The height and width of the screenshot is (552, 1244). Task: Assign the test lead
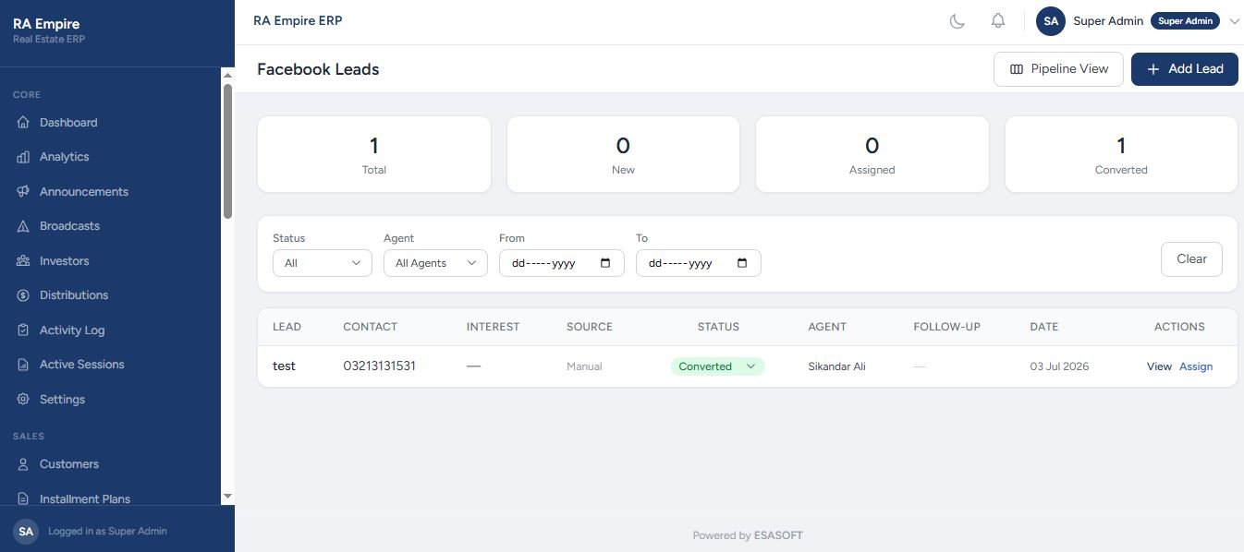pyautogui.click(x=1196, y=366)
